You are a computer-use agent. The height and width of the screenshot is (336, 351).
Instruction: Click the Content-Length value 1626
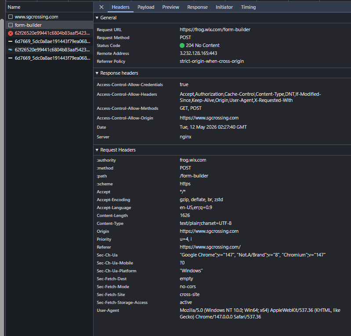[x=185, y=215]
